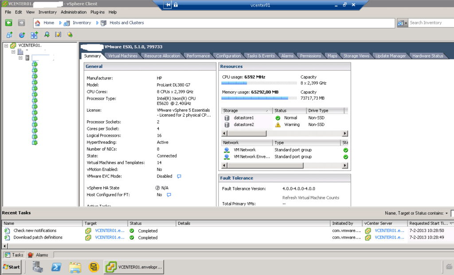The image size is (454, 275).
Task: Click the Windows Start button
Action: click(12, 267)
